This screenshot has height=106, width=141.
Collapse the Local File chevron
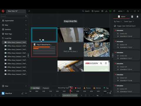[x=26, y=38]
